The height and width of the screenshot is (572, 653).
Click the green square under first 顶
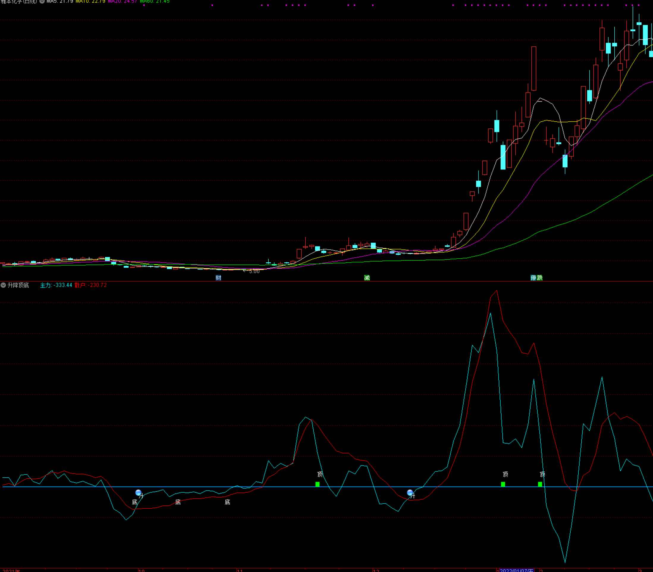318,484
